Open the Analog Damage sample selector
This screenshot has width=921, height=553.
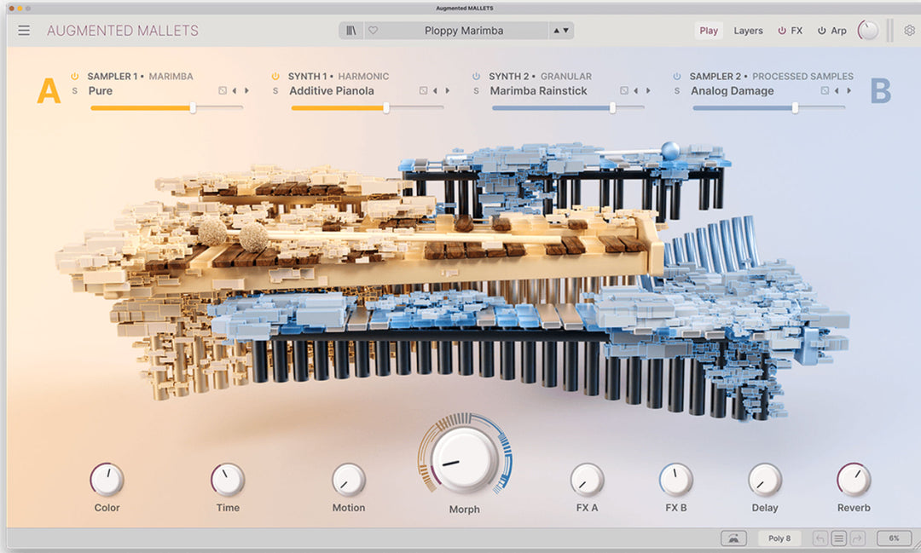(732, 91)
